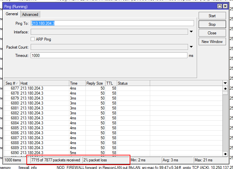Viewport: 233px width, 169px height.
Task: Enable the ARP Ping checkbox
Action: tap(33, 39)
